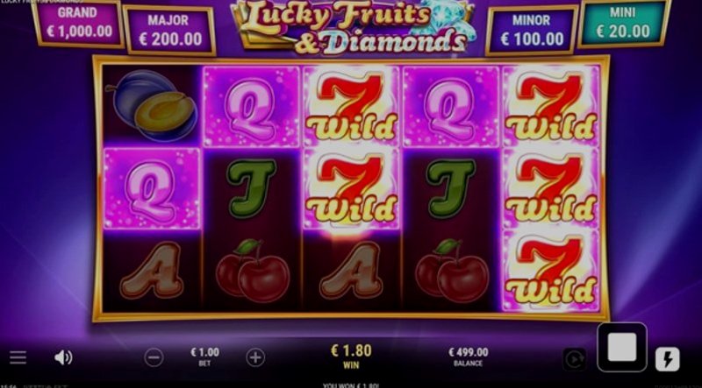
Task: Open the hamburger menu
Action: point(18,357)
